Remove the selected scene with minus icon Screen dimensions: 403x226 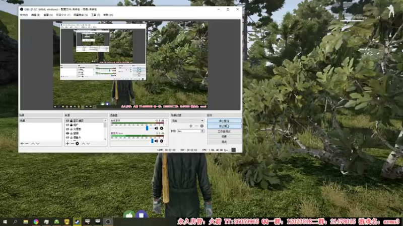coord(27,144)
